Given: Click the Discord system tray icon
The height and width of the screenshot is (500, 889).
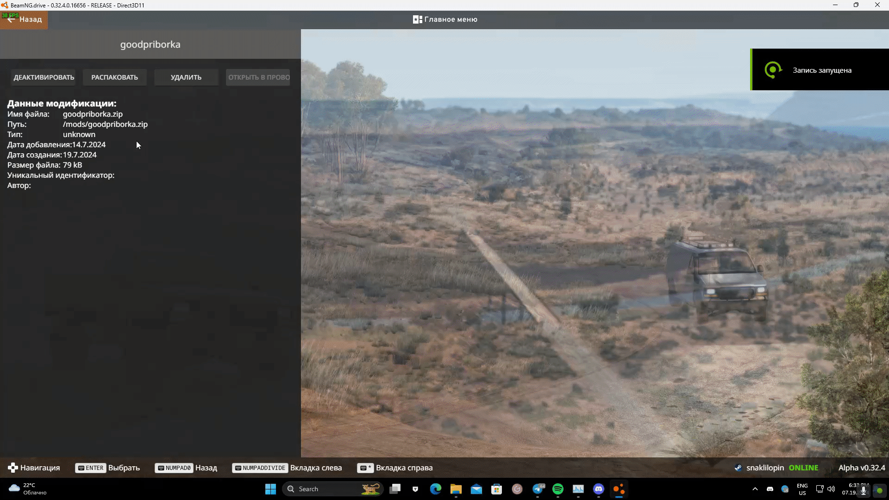Looking at the screenshot, I should coord(770,489).
